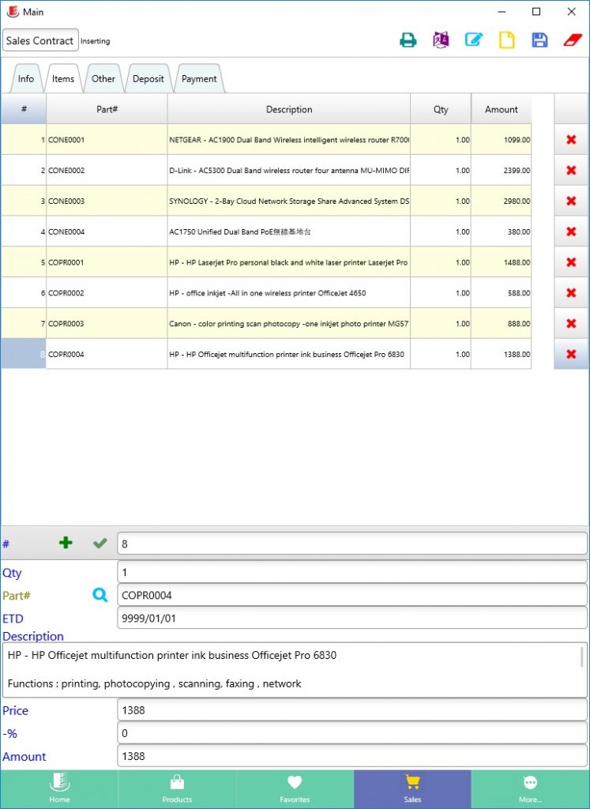
Task: Switch to the Deposit tab
Action: pyautogui.click(x=148, y=79)
